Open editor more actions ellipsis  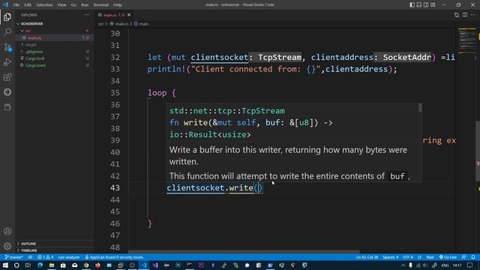[473, 15]
